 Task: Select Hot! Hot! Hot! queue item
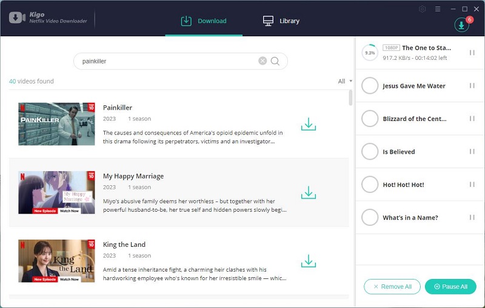point(420,185)
